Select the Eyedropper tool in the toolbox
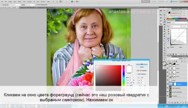 164,22
